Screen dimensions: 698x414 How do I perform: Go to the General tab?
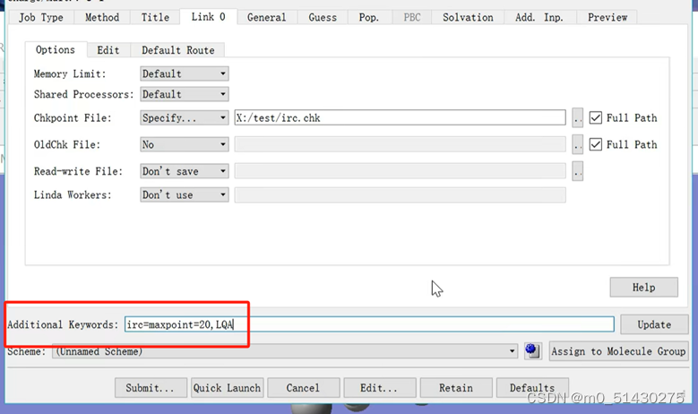tap(266, 17)
